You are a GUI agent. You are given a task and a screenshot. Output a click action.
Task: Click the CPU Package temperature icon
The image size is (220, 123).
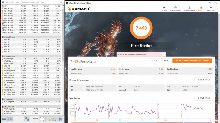(3, 59)
